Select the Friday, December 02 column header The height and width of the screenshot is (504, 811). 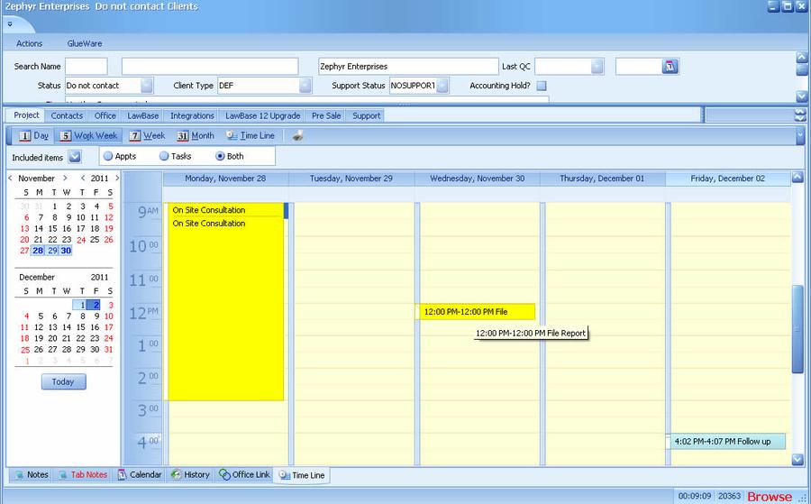click(727, 179)
